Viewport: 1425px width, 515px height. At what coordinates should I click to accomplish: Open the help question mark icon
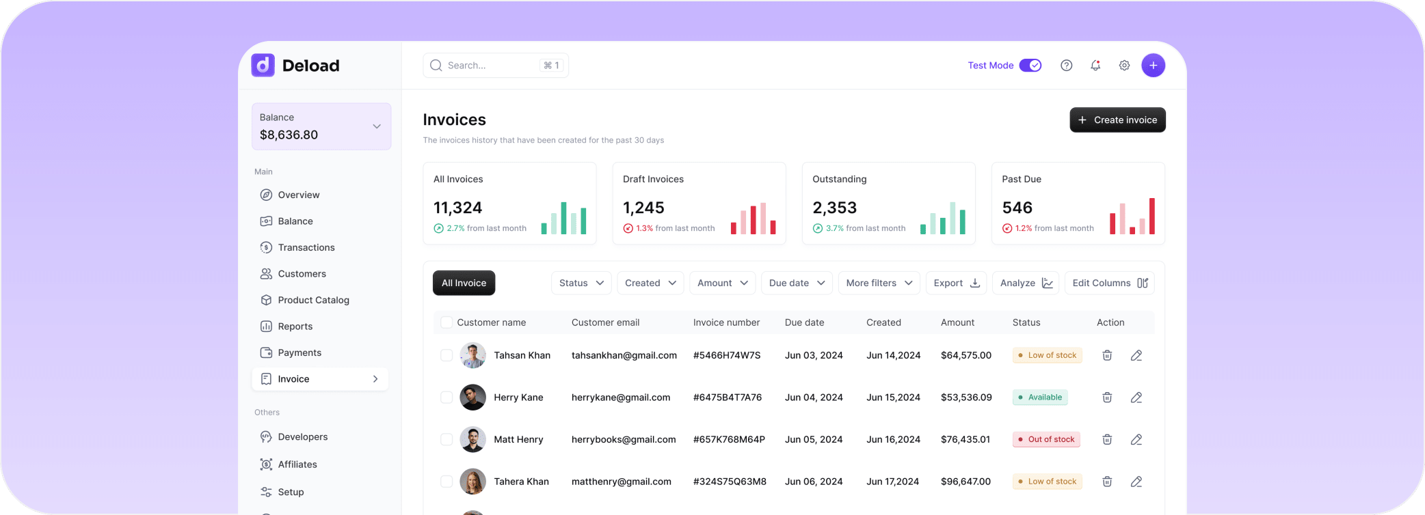point(1066,66)
